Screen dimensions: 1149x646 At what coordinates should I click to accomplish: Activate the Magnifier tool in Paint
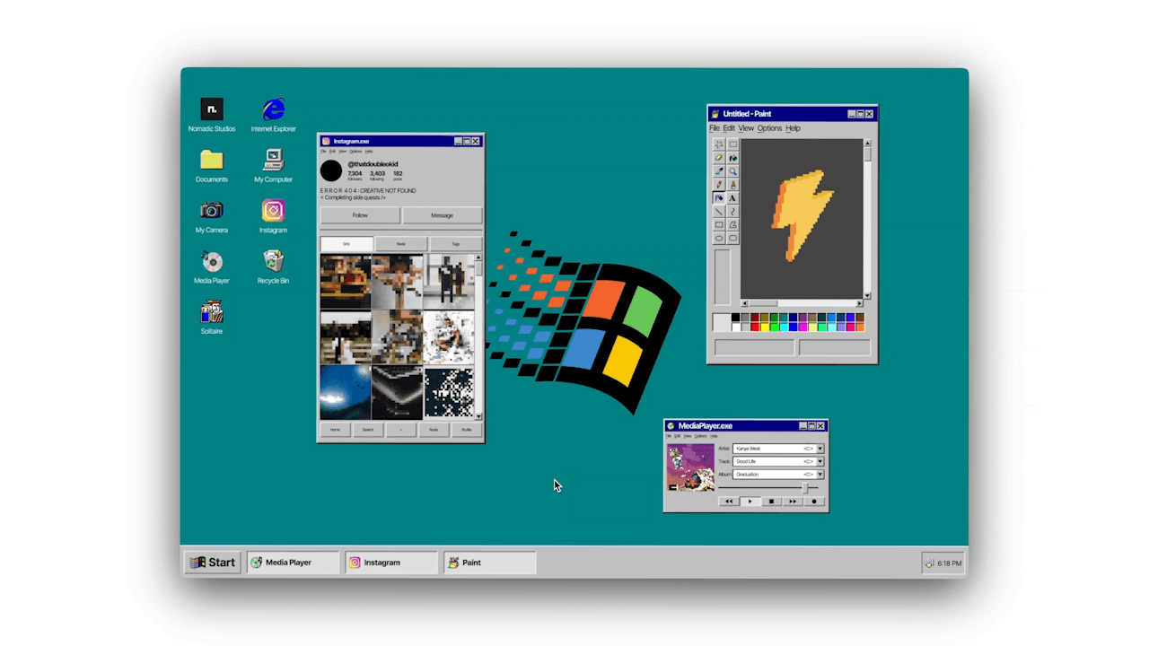(x=733, y=171)
